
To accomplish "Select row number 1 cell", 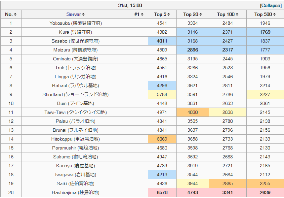I will click(11, 23).
